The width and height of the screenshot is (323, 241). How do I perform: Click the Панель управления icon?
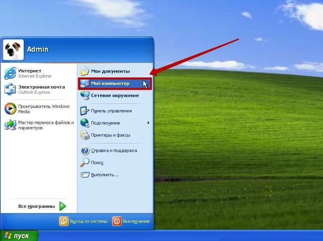(85, 111)
